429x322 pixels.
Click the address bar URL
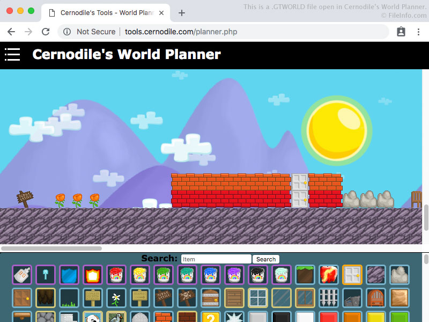click(181, 32)
